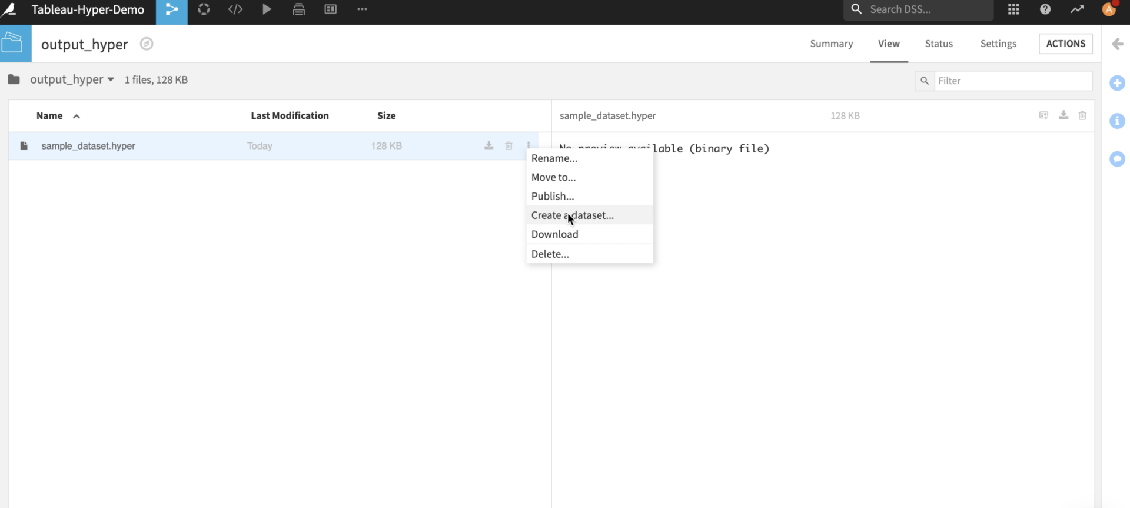The height and width of the screenshot is (508, 1130).
Task: Click the ACTIONS button
Action: [1065, 44]
